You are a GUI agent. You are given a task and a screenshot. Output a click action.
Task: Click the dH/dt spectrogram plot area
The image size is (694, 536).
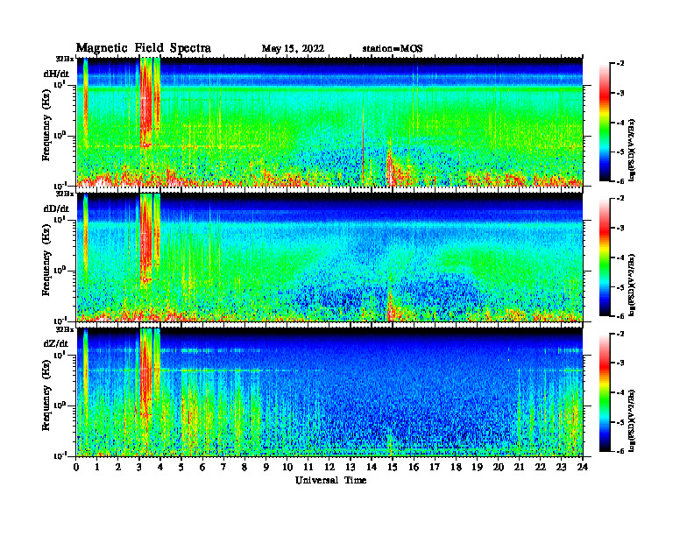tap(329, 122)
